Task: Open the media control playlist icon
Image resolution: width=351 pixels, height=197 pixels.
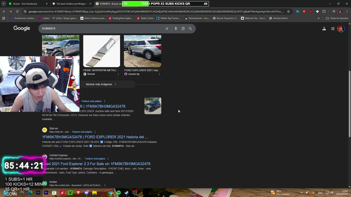Action: [x=334, y=11]
